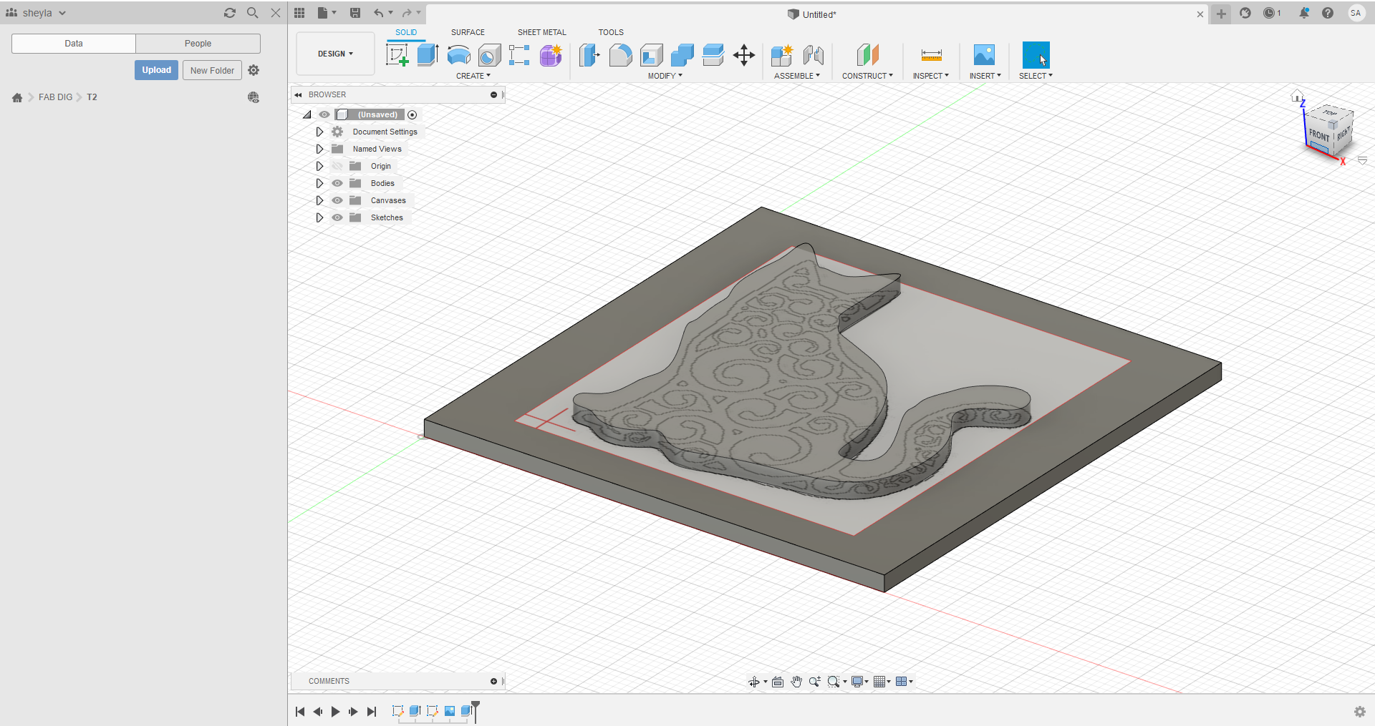This screenshot has width=1375, height=726.
Task: Choose the Extrude tool in the toolbar
Action: click(x=428, y=55)
